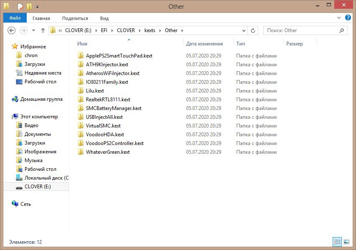
Task: Open Документы under Этот компьютер
Action: click(x=38, y=134)
